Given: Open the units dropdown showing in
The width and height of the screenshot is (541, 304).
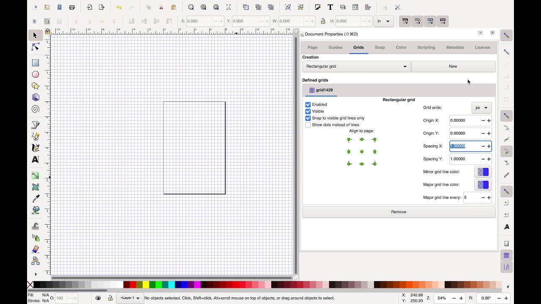Looking at the screenshot, I should (384, 21).
